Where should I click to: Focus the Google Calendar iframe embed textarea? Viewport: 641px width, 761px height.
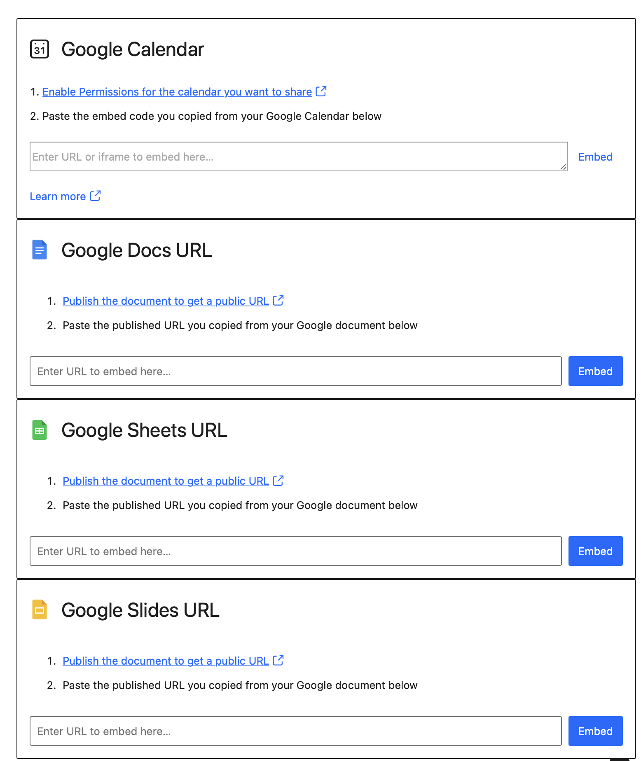pos(299,156)
